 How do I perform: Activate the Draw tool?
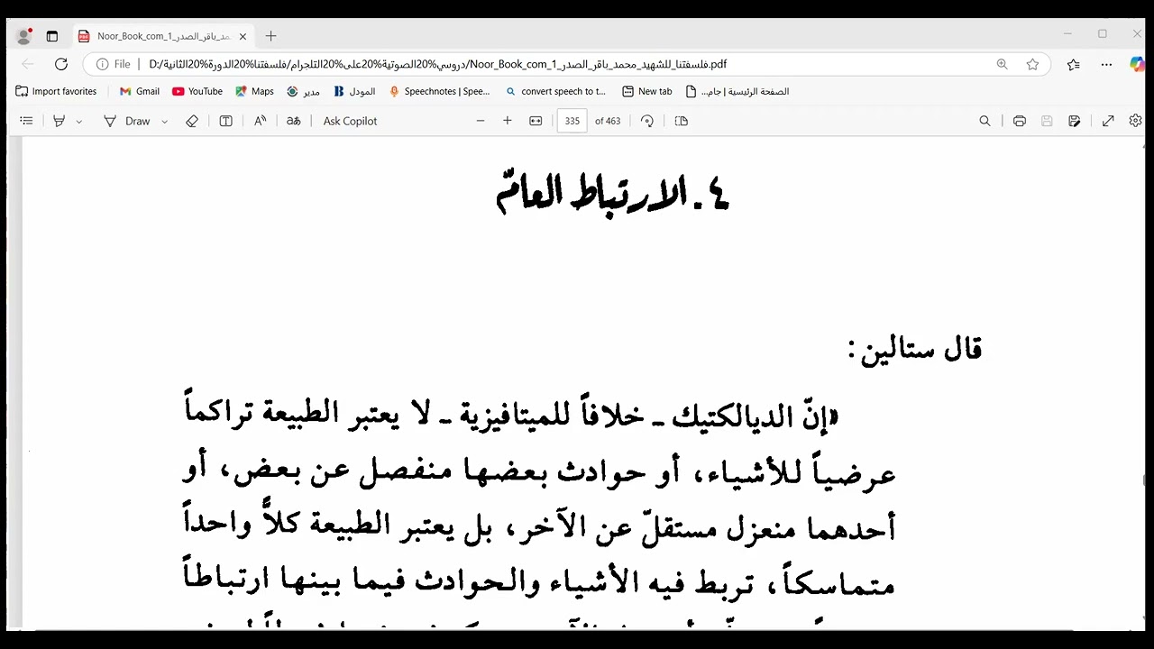(127, 121)
